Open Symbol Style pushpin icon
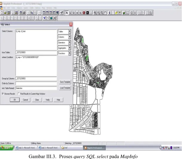Viewport: 182px width, 159px height. pyautogui.click(x=45, y=18)
